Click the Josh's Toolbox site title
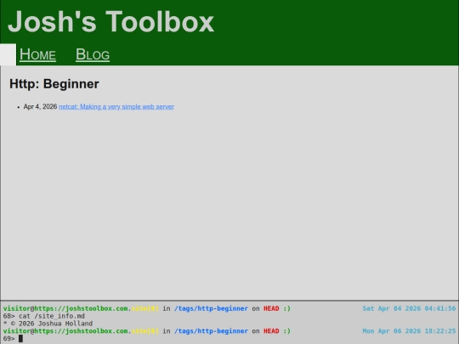Viewport: 459px width, 344px height. [x=111, y=21]
